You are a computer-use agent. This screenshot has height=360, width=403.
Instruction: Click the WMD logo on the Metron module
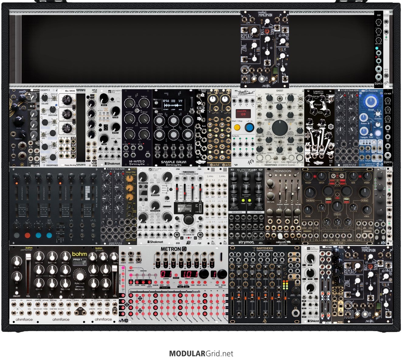pyautogui.click(x=123, y=320)
